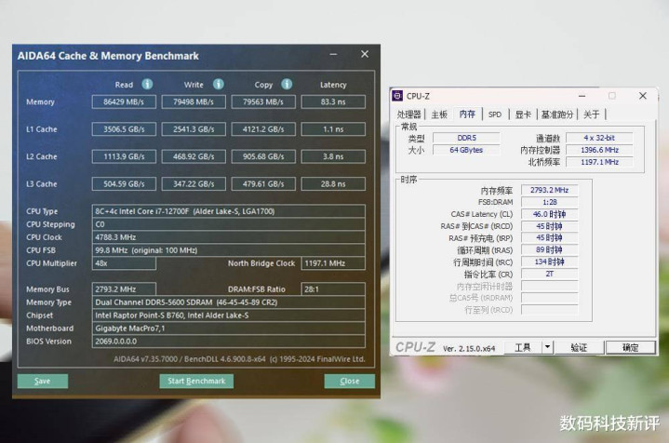Open the SPD tab
This screenshot has height=443, width=669.
[495, 114]
